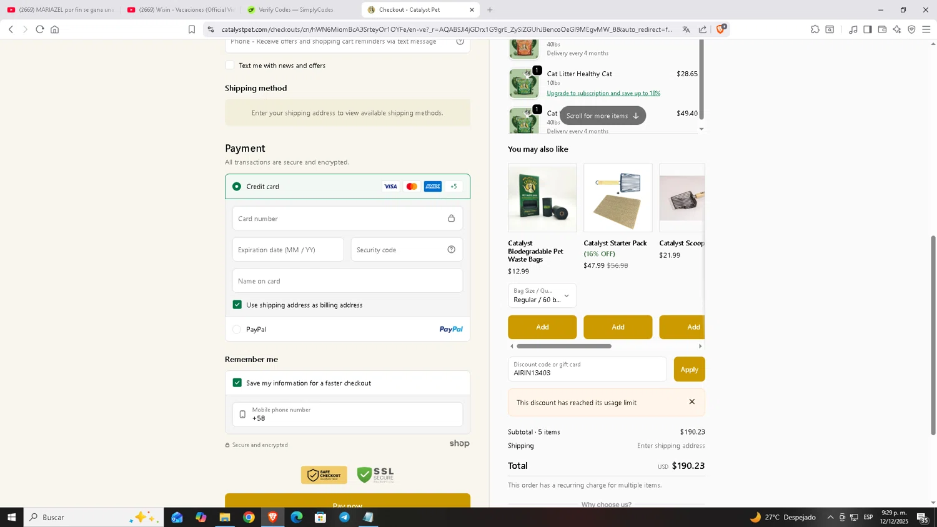Check Text me with news and offers
The width and height of the screenshot is (937, 527).
[230, 66]
